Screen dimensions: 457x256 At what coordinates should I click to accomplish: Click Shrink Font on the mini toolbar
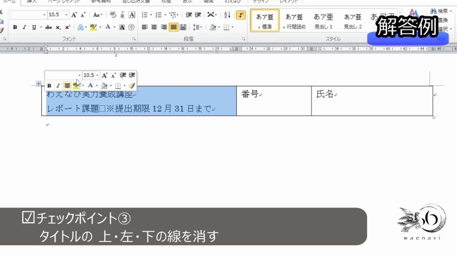click(x=113, y=75)
